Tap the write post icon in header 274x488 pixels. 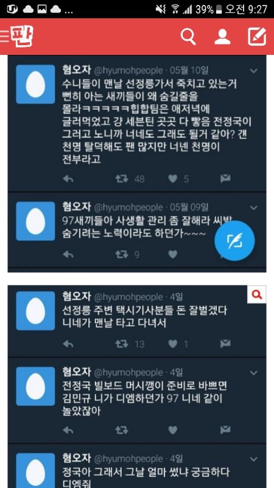(257, 37)
